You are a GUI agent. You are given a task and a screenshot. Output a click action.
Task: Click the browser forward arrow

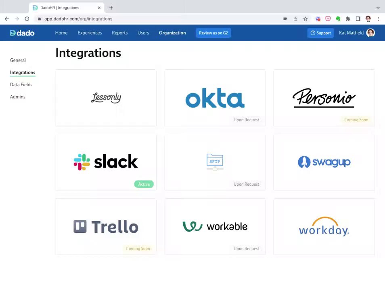[x=17, y=19]
